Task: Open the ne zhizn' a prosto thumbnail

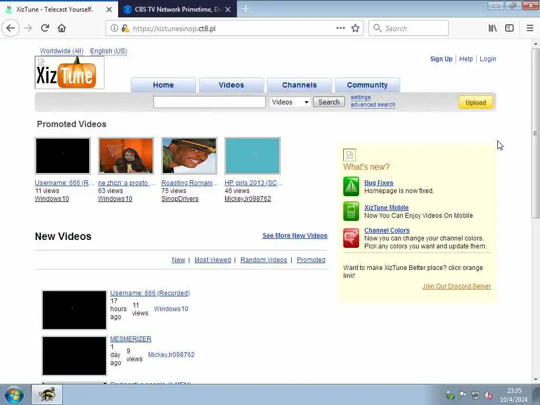Action: (126, 156)
